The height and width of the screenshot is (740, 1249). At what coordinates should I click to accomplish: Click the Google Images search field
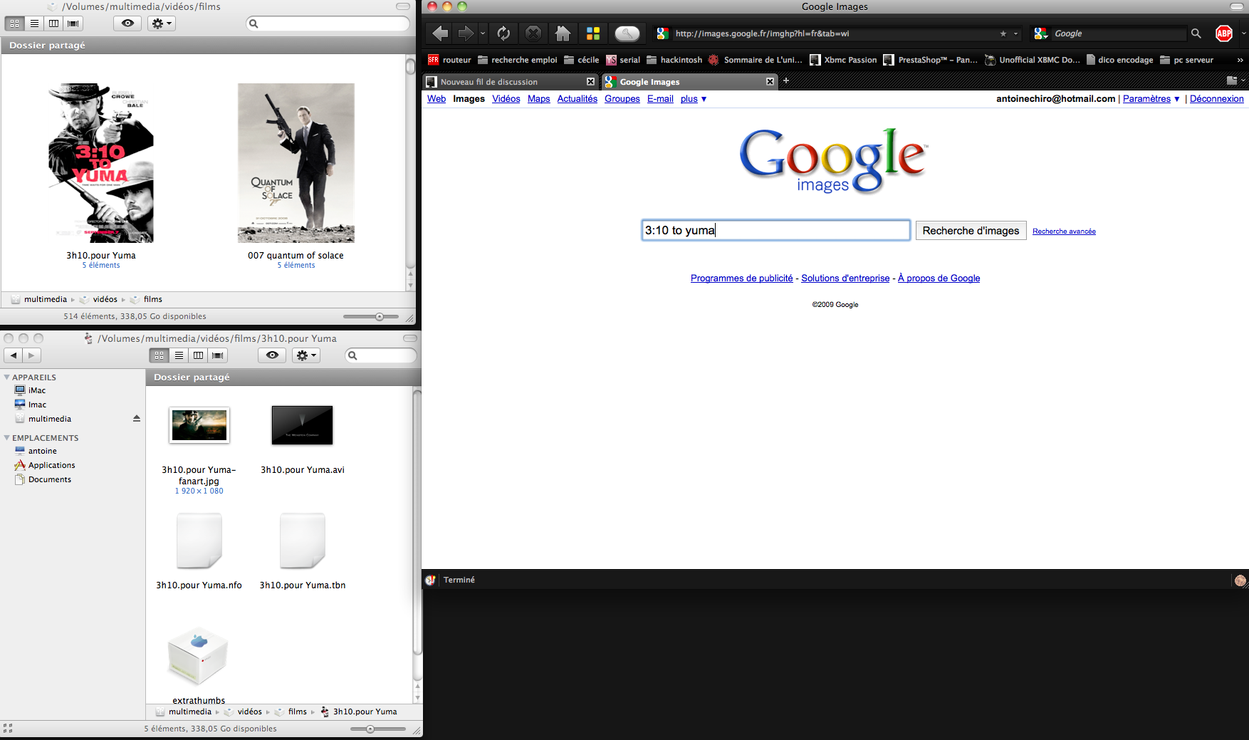click(x=776, y=230)
